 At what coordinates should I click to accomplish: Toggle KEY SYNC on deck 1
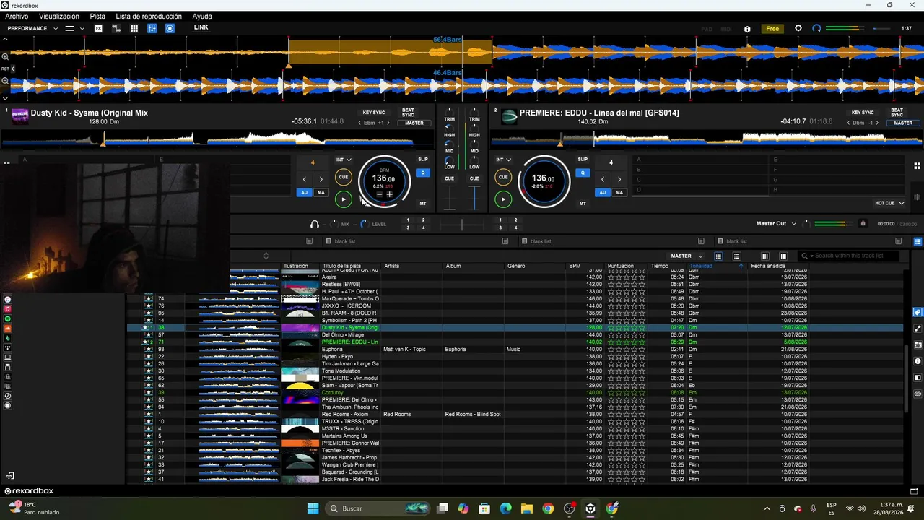click(374, 113)
